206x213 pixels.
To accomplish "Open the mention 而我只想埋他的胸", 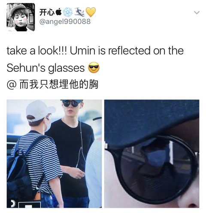I will point(59,84).
